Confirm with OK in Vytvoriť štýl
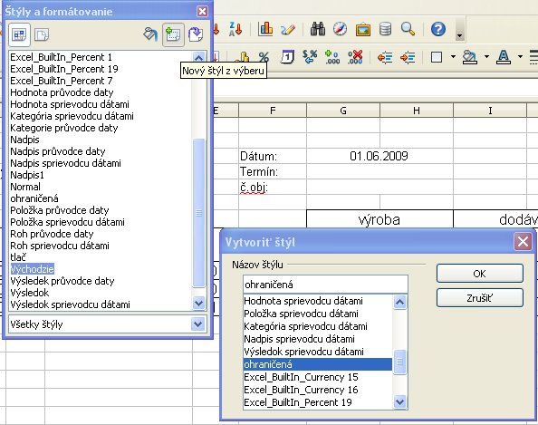The image size is (538, 425). pyautogui.click(x=480, y=274)
